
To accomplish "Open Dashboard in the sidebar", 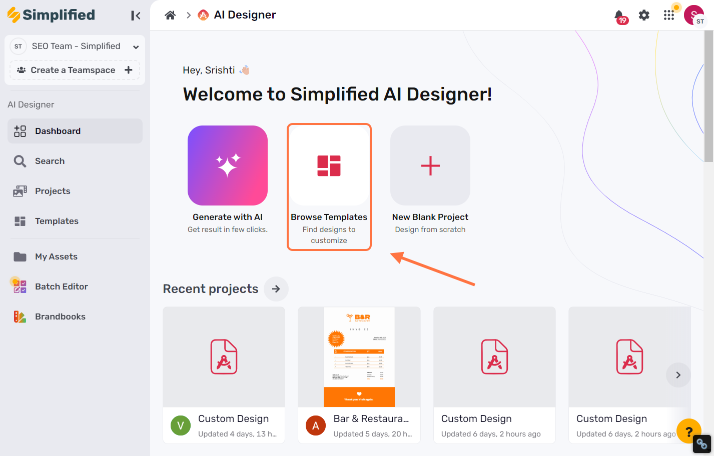I will (75, 131).
